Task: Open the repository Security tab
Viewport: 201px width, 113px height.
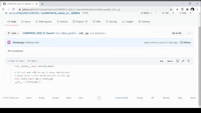Action: pyautogui.click(x=111, y=22)
